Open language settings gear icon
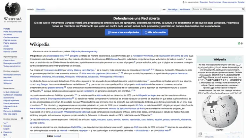The height and width of the screenshot is (138, 246). tap(22, 118)
